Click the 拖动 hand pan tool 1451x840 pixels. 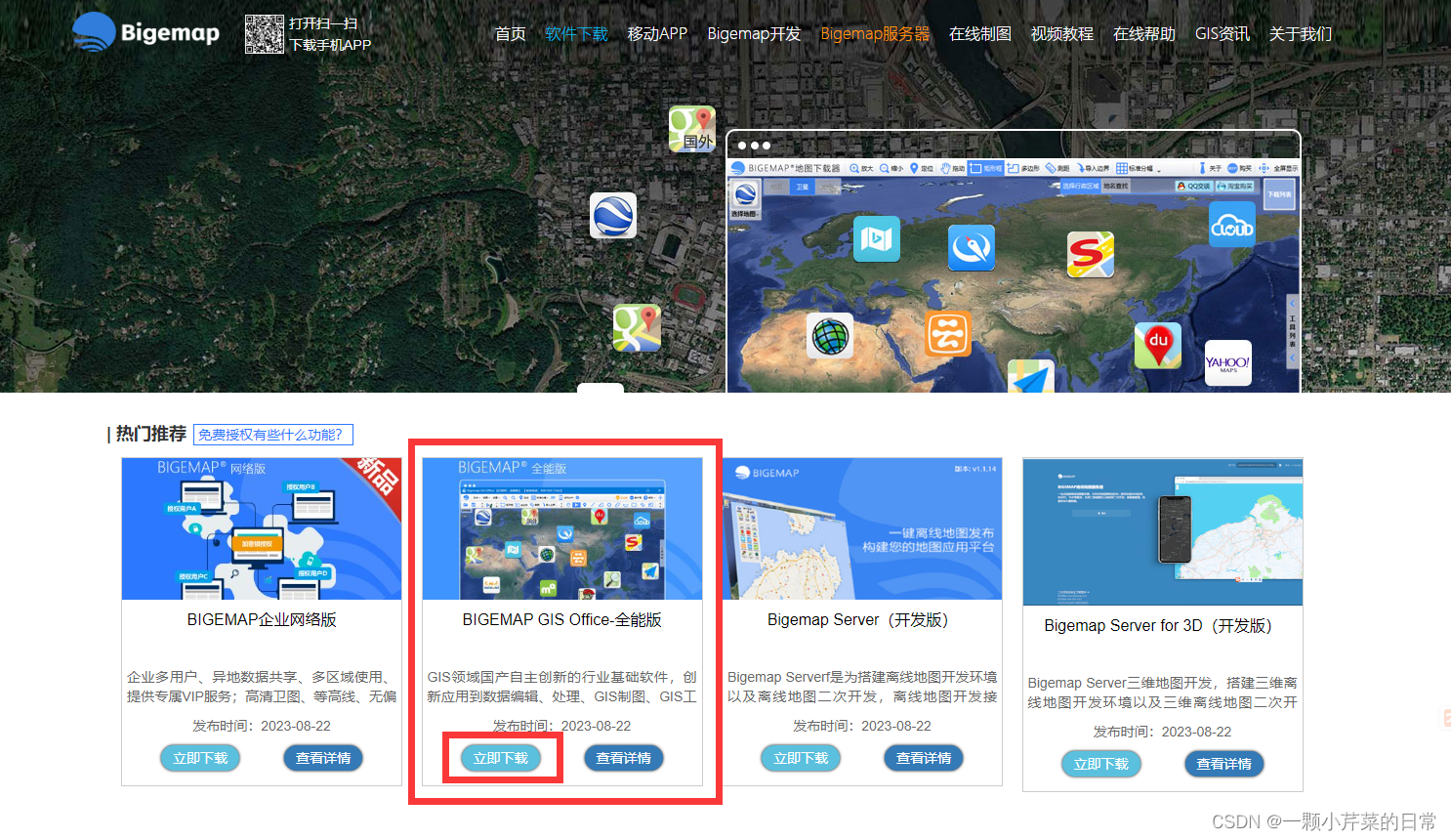[953, 168]
